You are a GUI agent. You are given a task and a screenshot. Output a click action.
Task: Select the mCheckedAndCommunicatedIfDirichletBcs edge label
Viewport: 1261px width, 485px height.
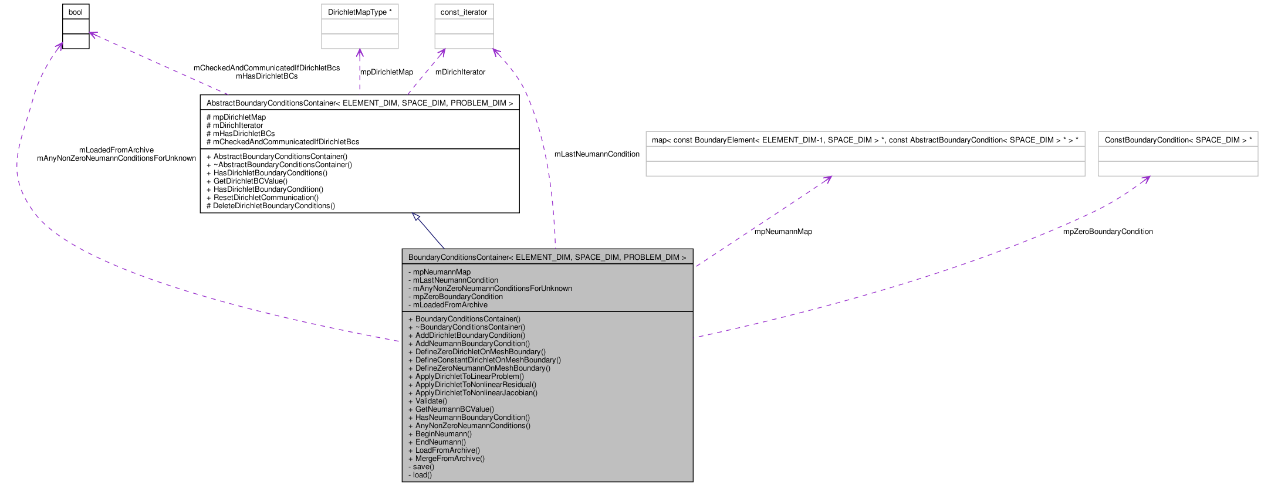click(x=266, y=68)
